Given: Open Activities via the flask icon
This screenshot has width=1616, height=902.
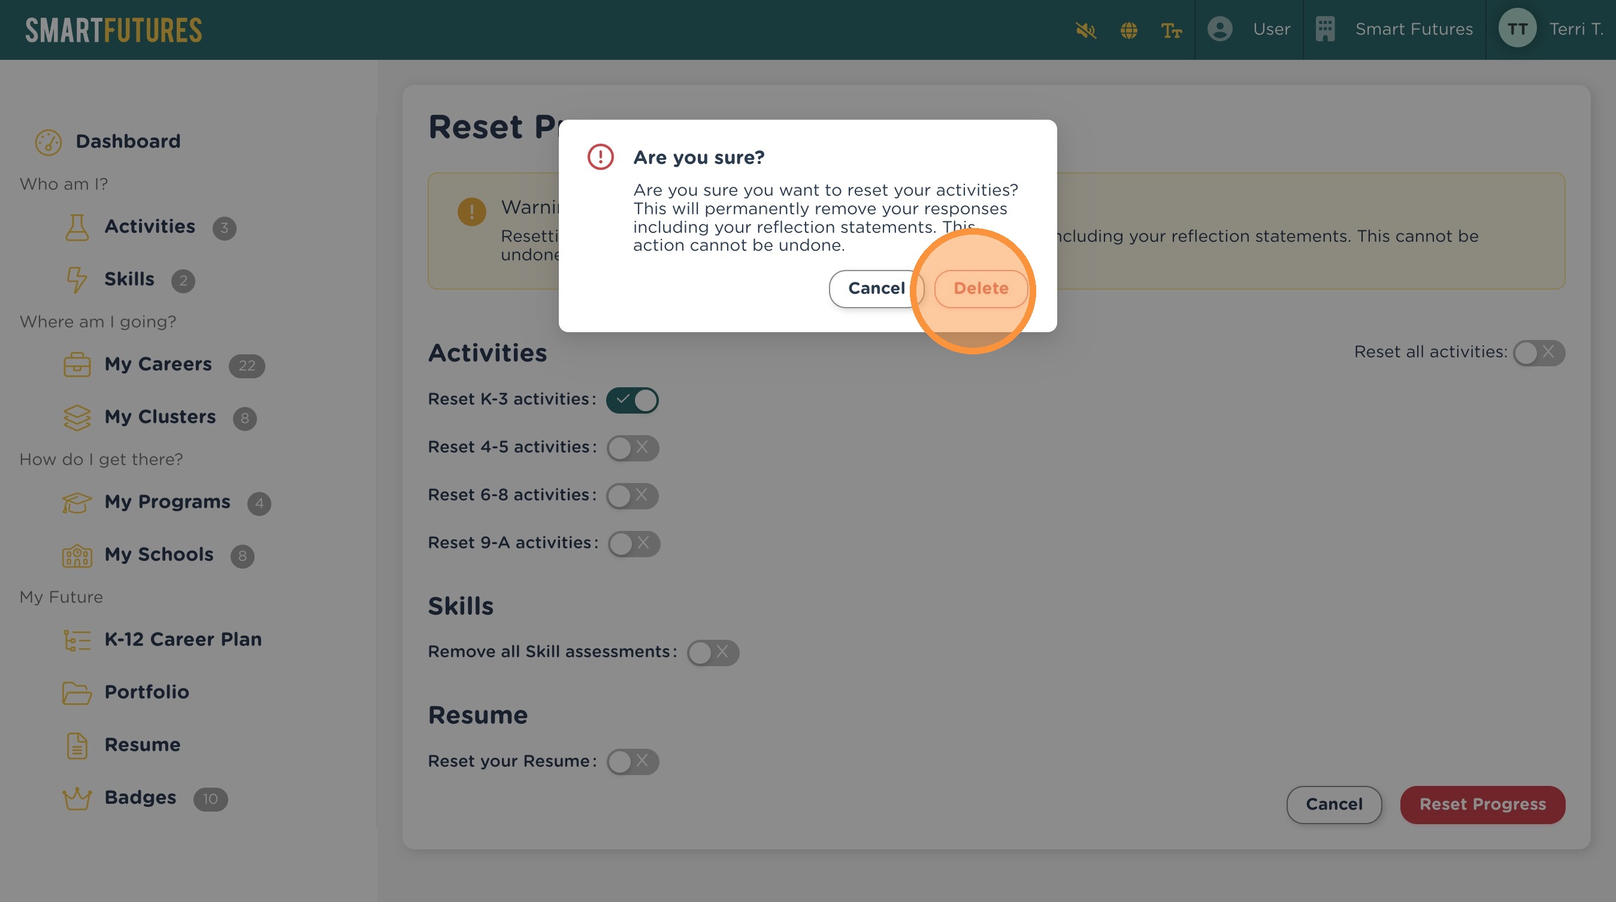Looking at the screenshot, I should (x=77, y=227).
